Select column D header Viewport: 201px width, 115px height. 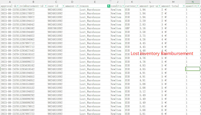point(72,2)
